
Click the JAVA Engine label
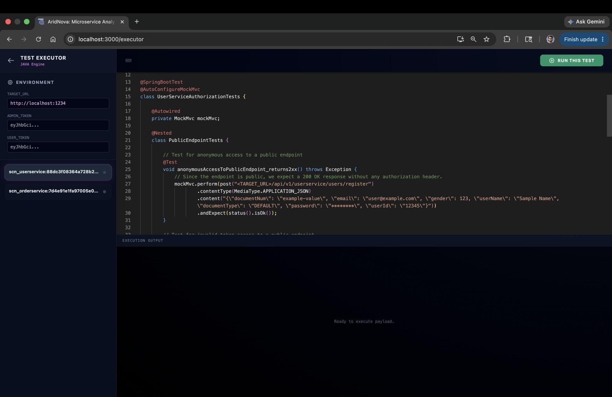tap(33, 64)
